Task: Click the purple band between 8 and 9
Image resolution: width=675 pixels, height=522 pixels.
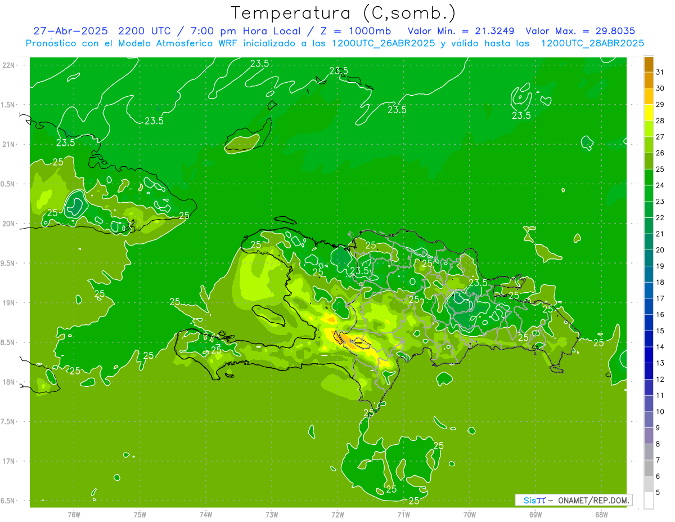Action: 649,436
